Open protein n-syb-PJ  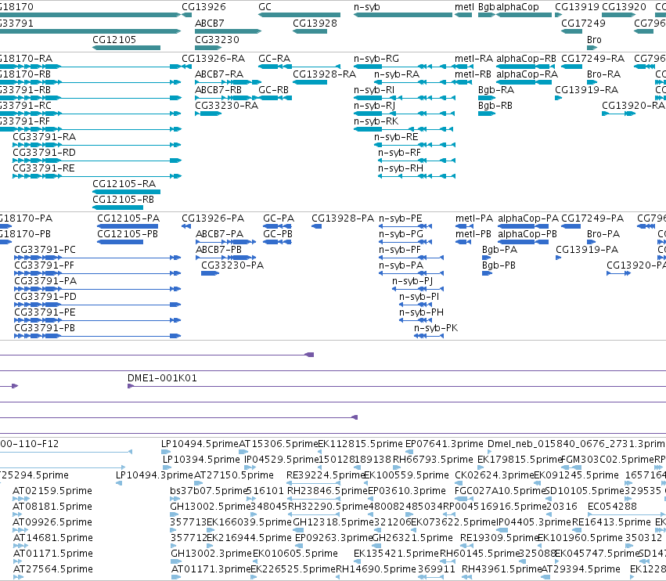pyautogui.click(x=412, y=281)
